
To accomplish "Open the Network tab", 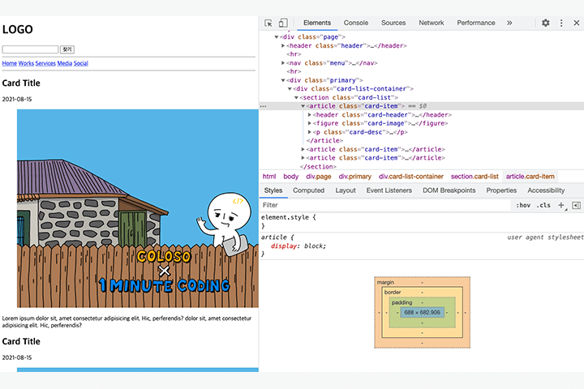I will 432,23.
